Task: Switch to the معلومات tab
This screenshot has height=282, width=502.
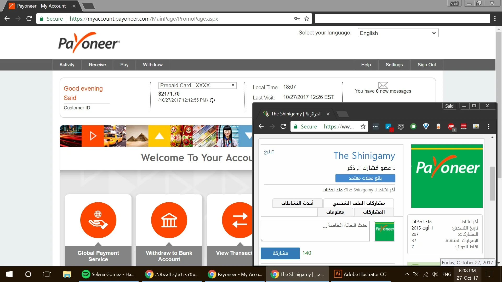Action: 335,212
